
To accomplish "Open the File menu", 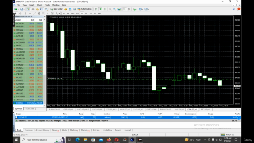I will tap(18, 5).
